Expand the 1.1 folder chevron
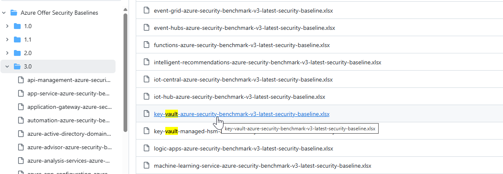Viewport: 503px width, 174px height. click(7, 40)
